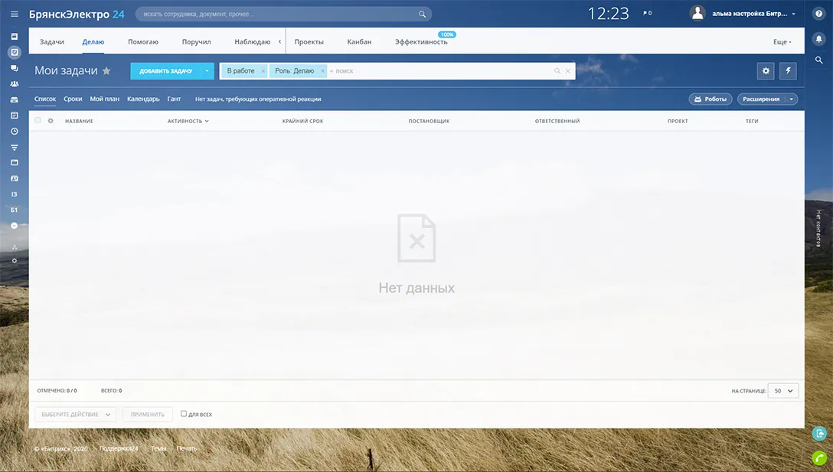Click the lightning bolt automation button
This screenshot has width=833, height=472.
click(788, 70)
